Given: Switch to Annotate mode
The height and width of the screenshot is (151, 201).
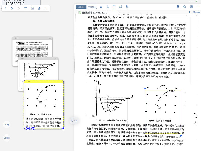Looking at the screenshot, I should pyautogui.click(x=92, y=7).
